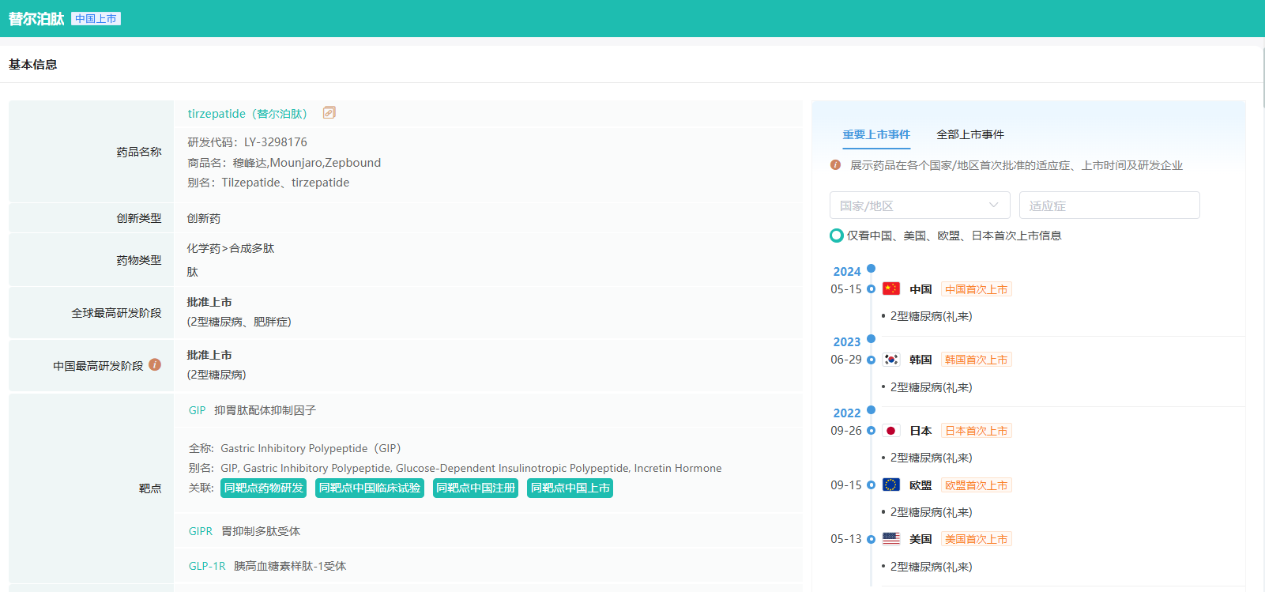Click the 欧盟首次上市 tag
The width and height of the screenshot is (1265, 592).
tap(977, 485)
